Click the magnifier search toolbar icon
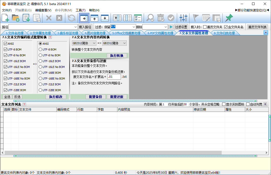 pos(150,18)
